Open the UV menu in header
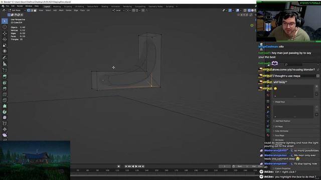This screenshot has height=180, width=321. click(x=88, y=10)
